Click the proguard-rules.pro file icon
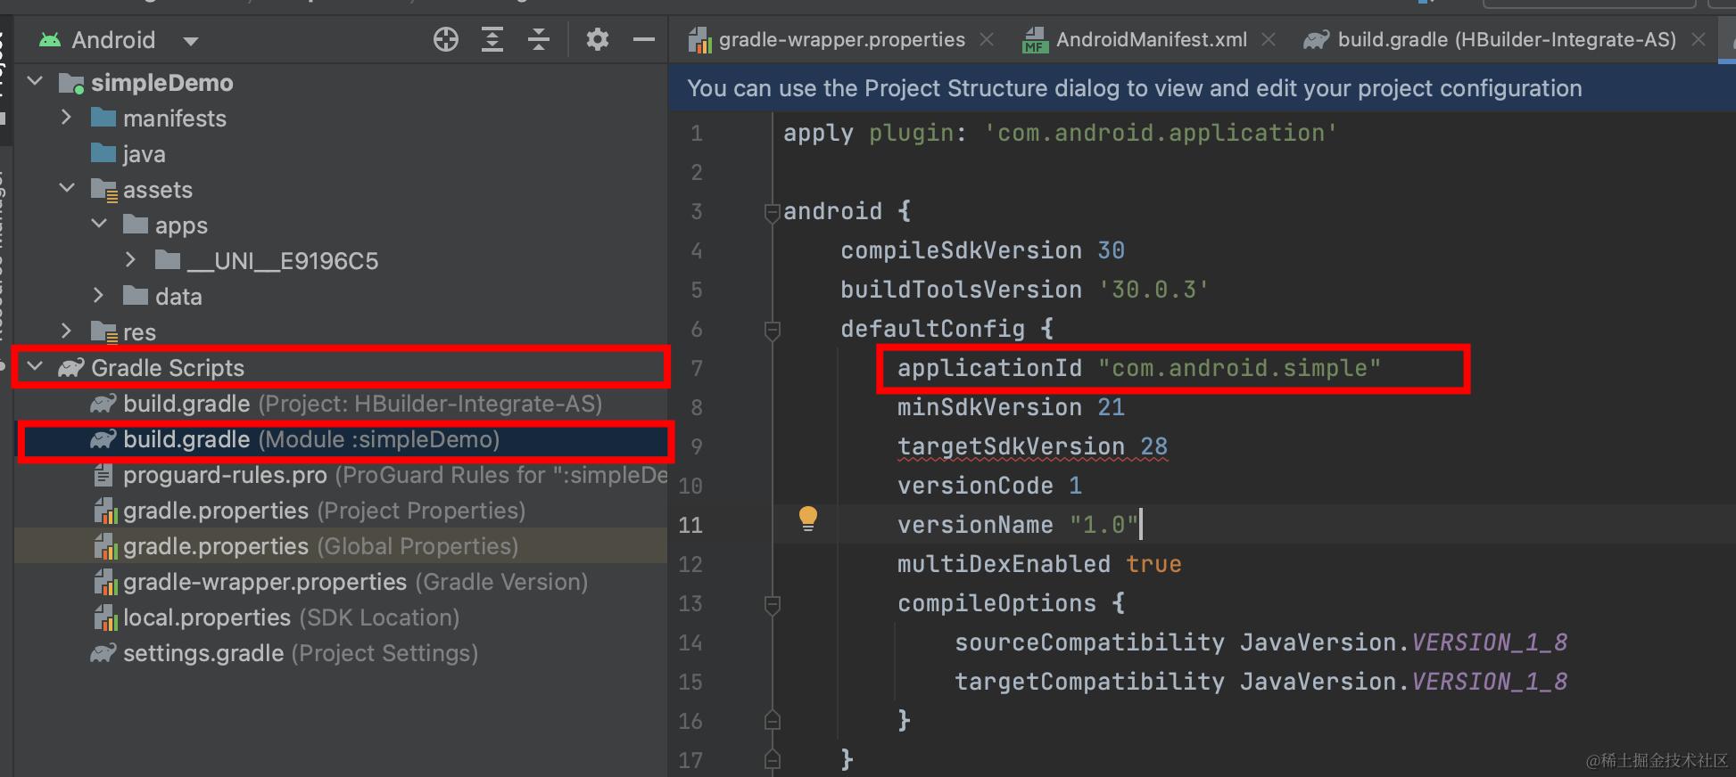 click(103, 475)
